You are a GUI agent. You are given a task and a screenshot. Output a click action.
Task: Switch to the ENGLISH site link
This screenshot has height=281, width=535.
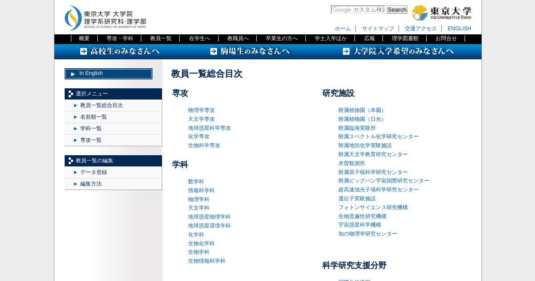coord(459,29)
